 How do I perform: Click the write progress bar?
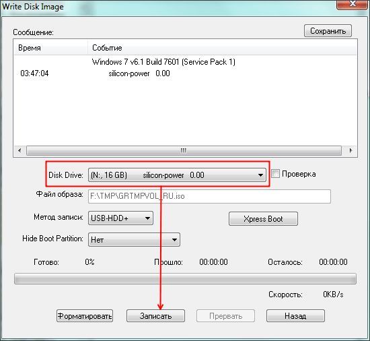[x=185, y=278]
